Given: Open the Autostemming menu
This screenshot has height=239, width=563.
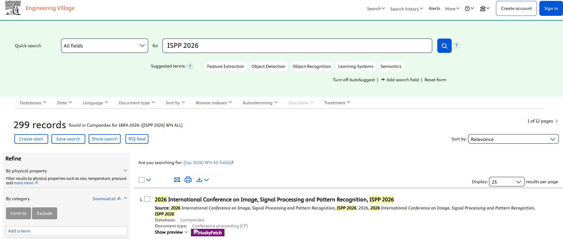Looking at the screenshot, I should [260, 103].
